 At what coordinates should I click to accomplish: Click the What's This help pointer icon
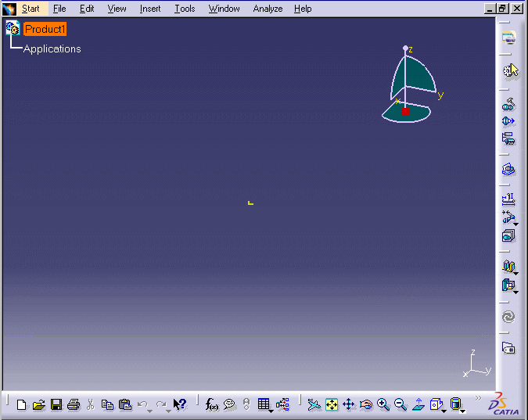(179, 404)
